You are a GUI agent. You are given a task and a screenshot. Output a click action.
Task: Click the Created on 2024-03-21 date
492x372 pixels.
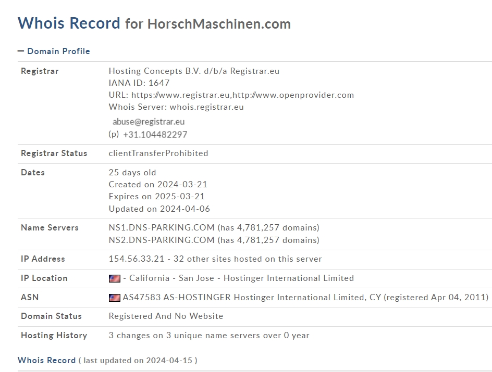coord(158,184)
